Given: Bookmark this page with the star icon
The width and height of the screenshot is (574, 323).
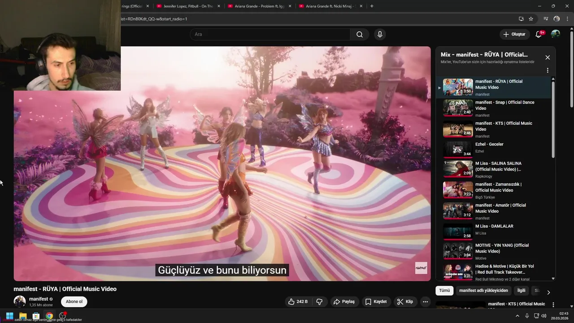Looking at the screenshot, I should (x=531, y=19).
